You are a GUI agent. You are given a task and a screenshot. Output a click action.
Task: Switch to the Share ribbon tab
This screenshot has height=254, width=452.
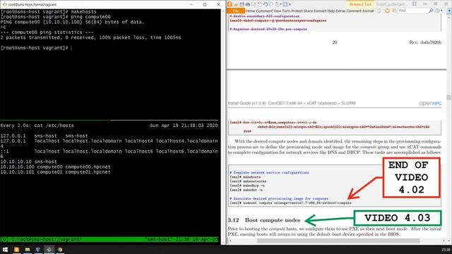pos(308,11)
